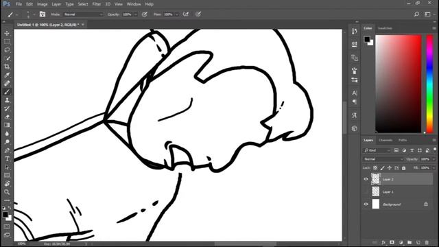Screen dimensions: 439x247
Task: Select the Healing Brush tool
Action: 7,83
